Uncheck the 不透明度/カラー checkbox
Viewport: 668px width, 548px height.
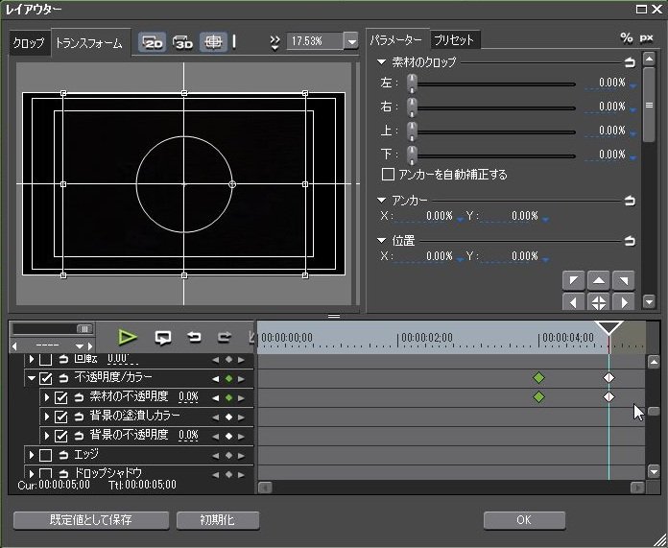(45, 378)
